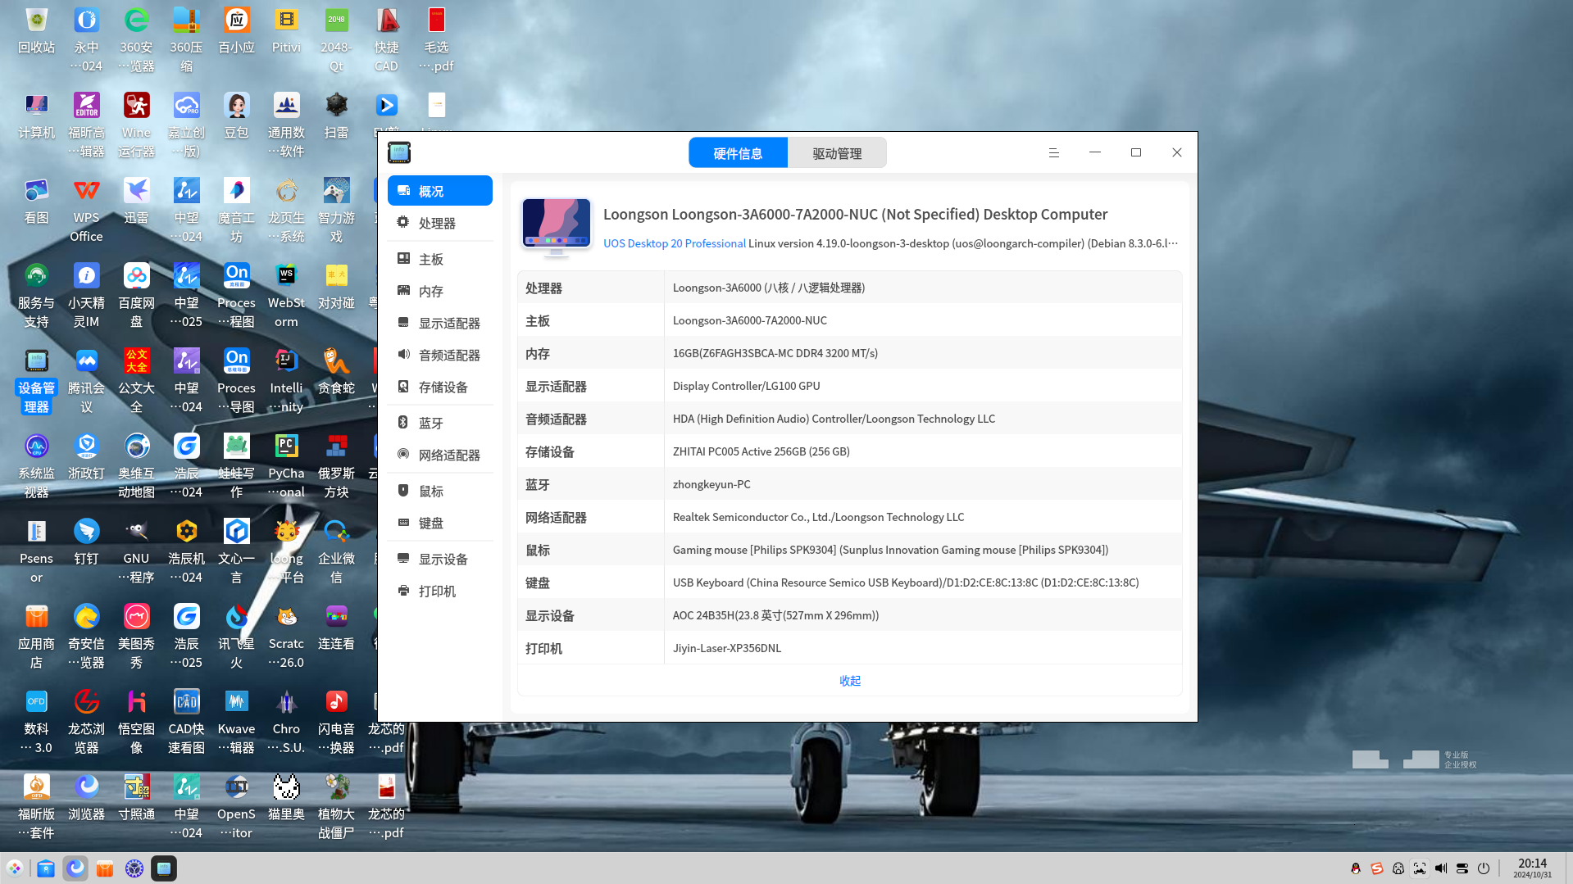Click the 键盘 keyboard sidebar entry
Viewport: 1573px width, 884px height.
431,523
